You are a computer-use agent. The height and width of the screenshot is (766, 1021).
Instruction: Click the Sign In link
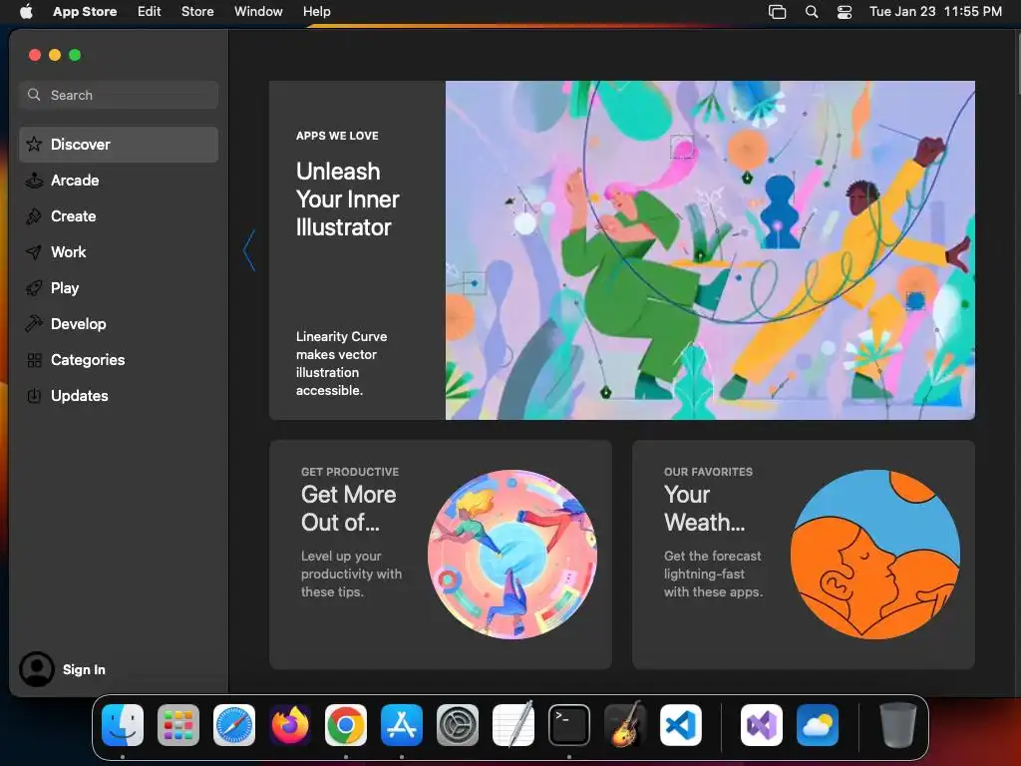point(84,669)
